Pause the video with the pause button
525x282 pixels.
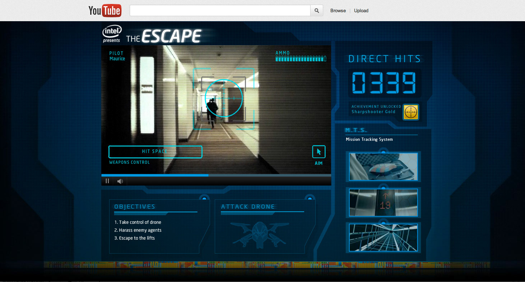[107, 181]
